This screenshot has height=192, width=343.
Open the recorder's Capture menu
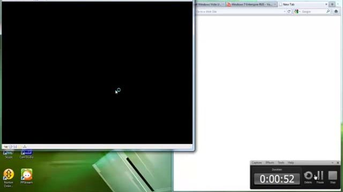point(257,163)
